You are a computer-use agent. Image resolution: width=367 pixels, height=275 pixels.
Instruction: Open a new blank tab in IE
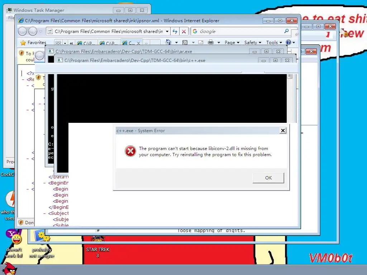click(155, 43)
